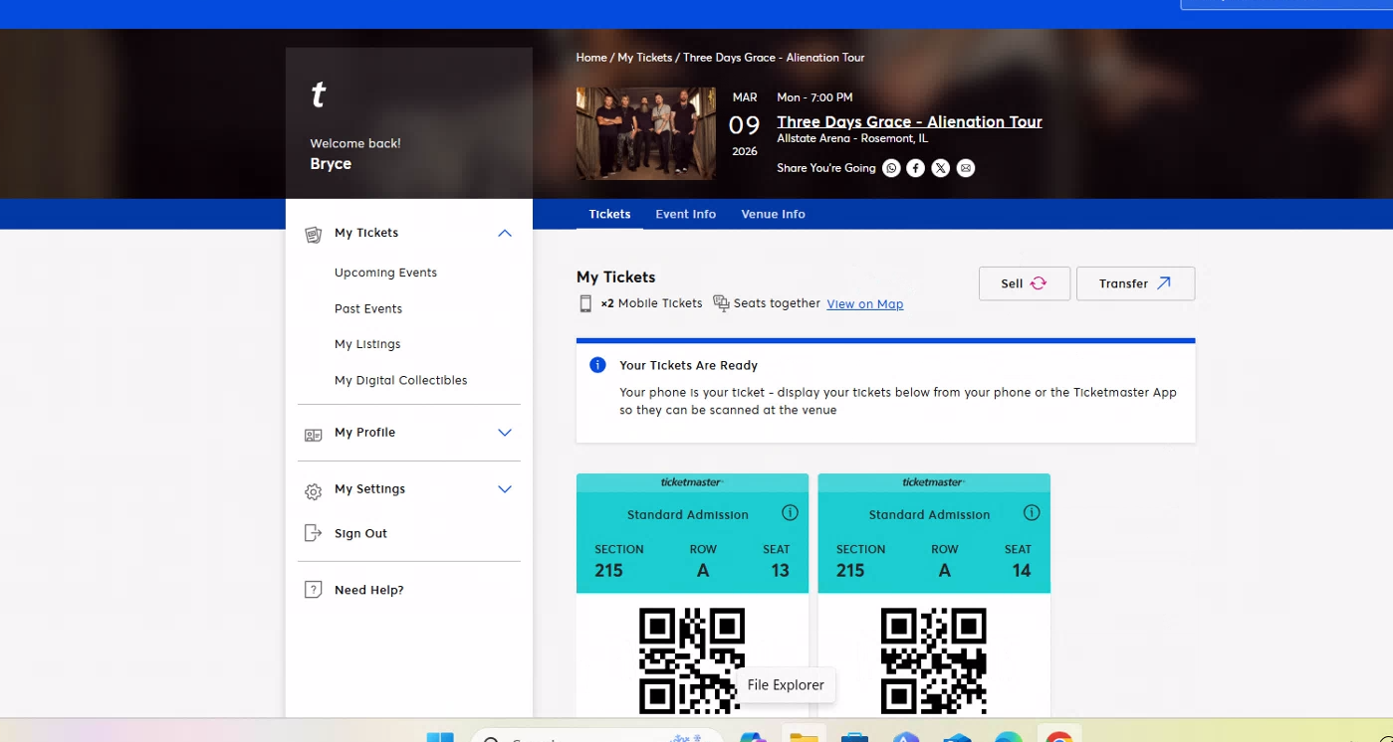
Task: Switch to the Venue Info tab
Action: coord(773,214)
